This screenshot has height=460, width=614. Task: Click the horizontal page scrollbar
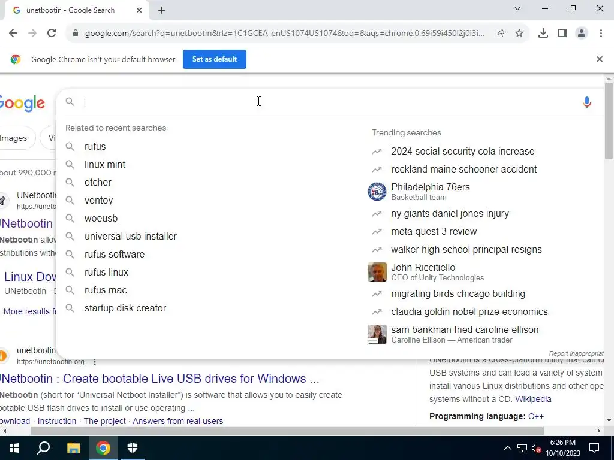(287, 431)
